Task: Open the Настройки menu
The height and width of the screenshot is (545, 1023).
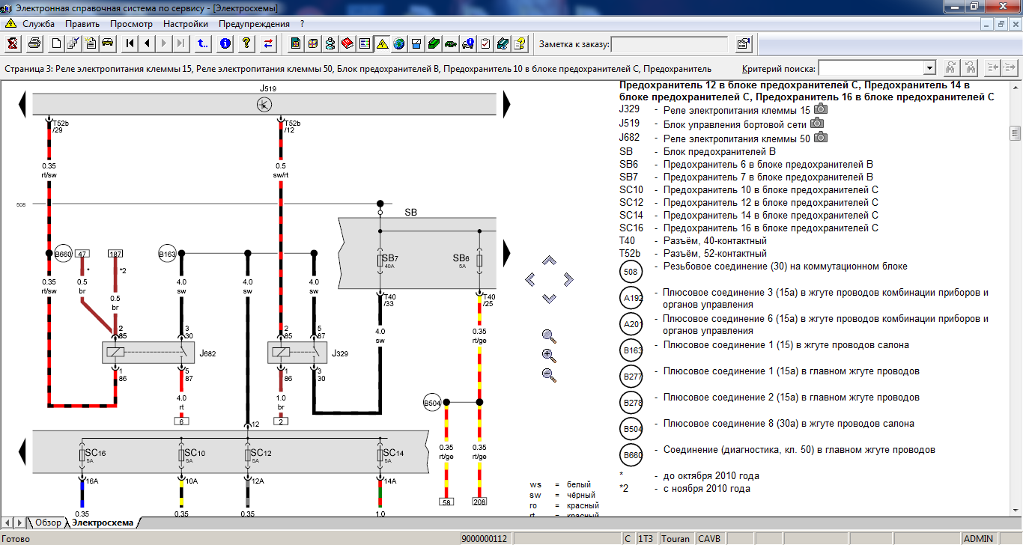Action: point(186,24)
